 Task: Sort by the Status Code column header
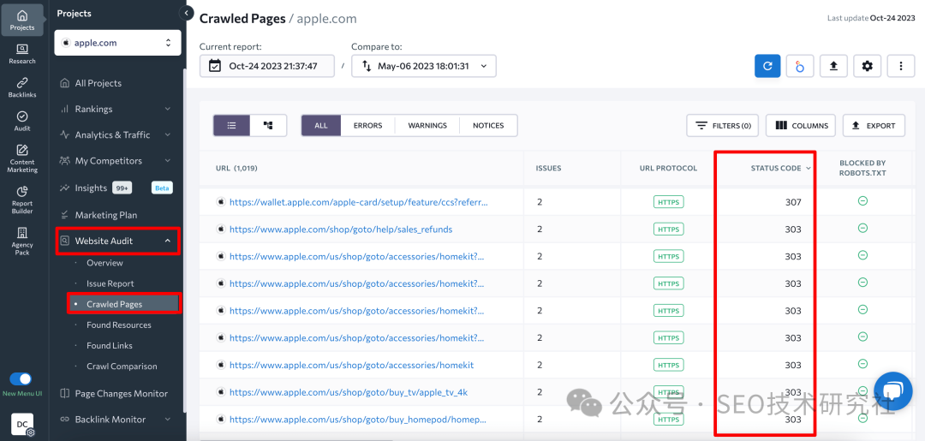click(x=776, y=169)
